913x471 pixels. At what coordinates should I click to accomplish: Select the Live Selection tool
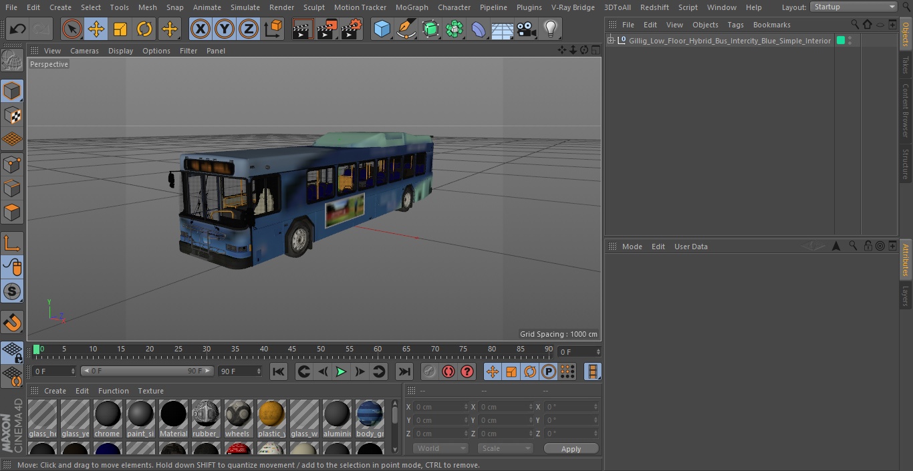[72, 29]
